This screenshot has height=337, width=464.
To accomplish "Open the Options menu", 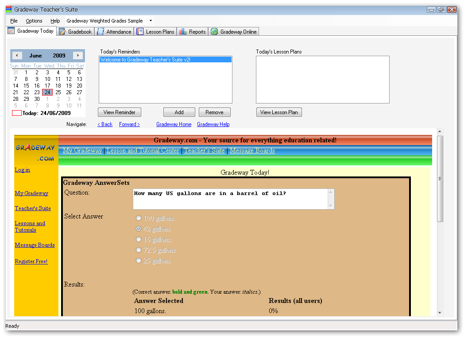I will [34, 21].
